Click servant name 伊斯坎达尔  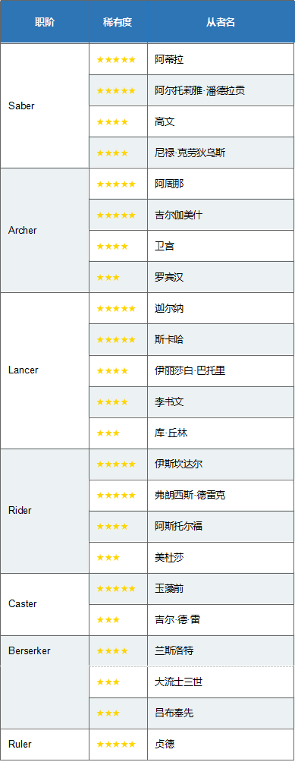pos(178,464)
